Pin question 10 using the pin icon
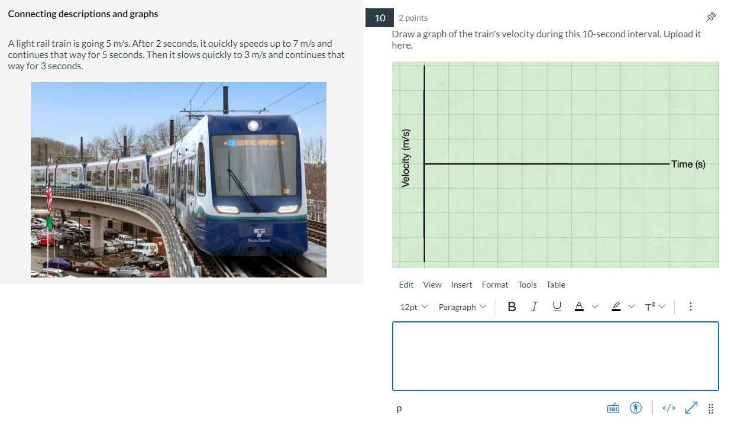Screen dimensions: 731x426 tap(711, 17)
